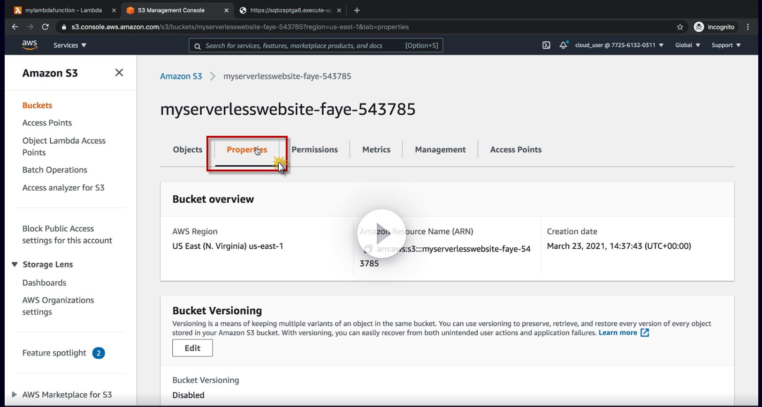Screen dimensions: 762x407
Task: Go back with the browser back arrow
Action: (x=15, y=27)
